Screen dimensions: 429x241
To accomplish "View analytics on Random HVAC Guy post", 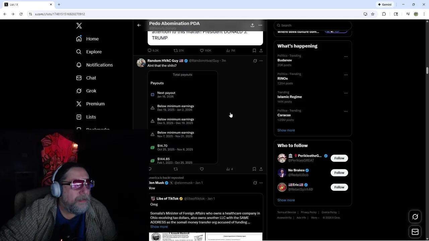I will coord(230,169).
